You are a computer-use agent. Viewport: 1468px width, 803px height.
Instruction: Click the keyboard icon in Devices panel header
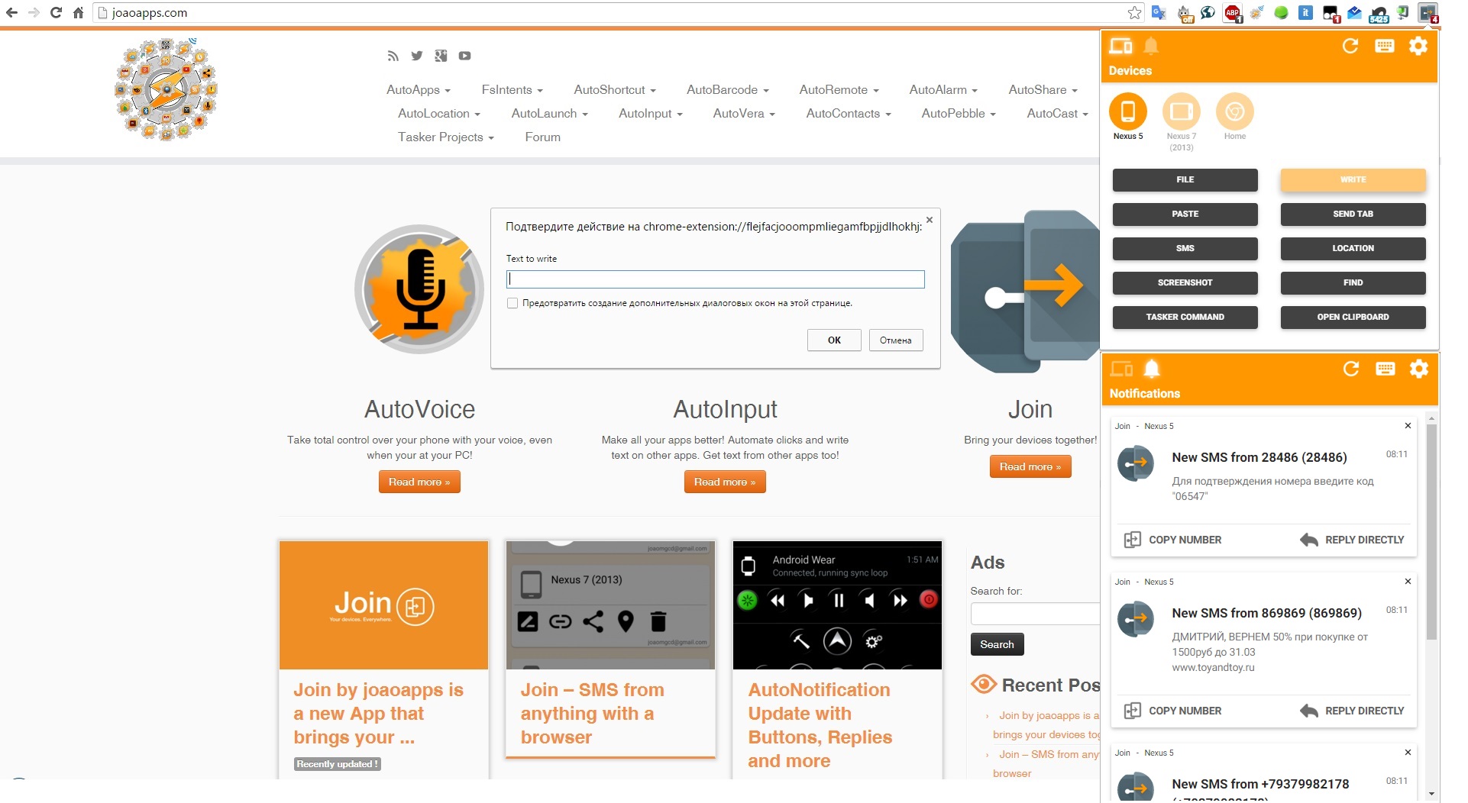(x=1384, y=46)
